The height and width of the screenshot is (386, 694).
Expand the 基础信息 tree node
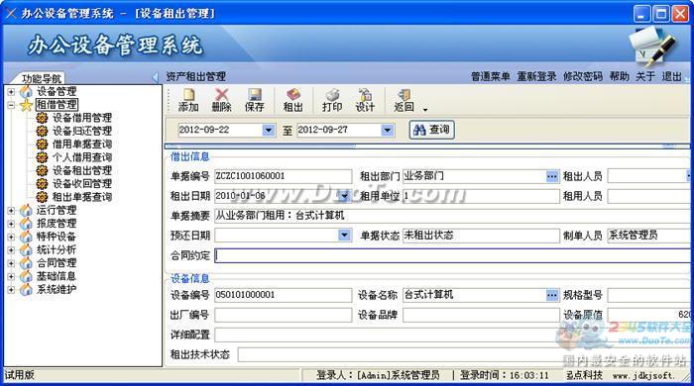[x=11, y=276]
